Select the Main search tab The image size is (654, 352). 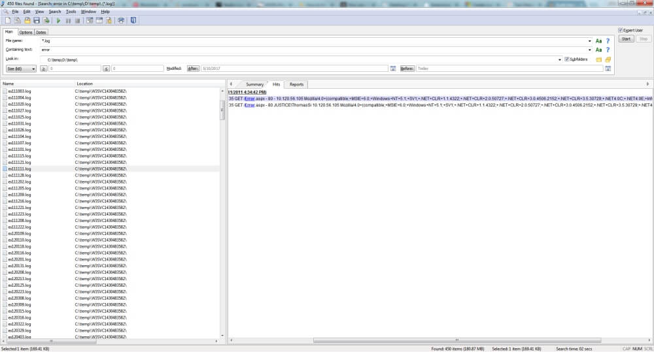click(9, 31)
